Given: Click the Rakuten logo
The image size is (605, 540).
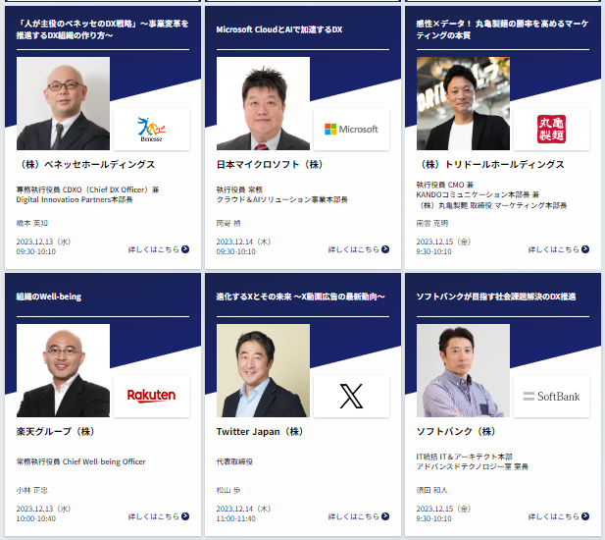Looking at the screenshot, I should [x=151, y=396].
